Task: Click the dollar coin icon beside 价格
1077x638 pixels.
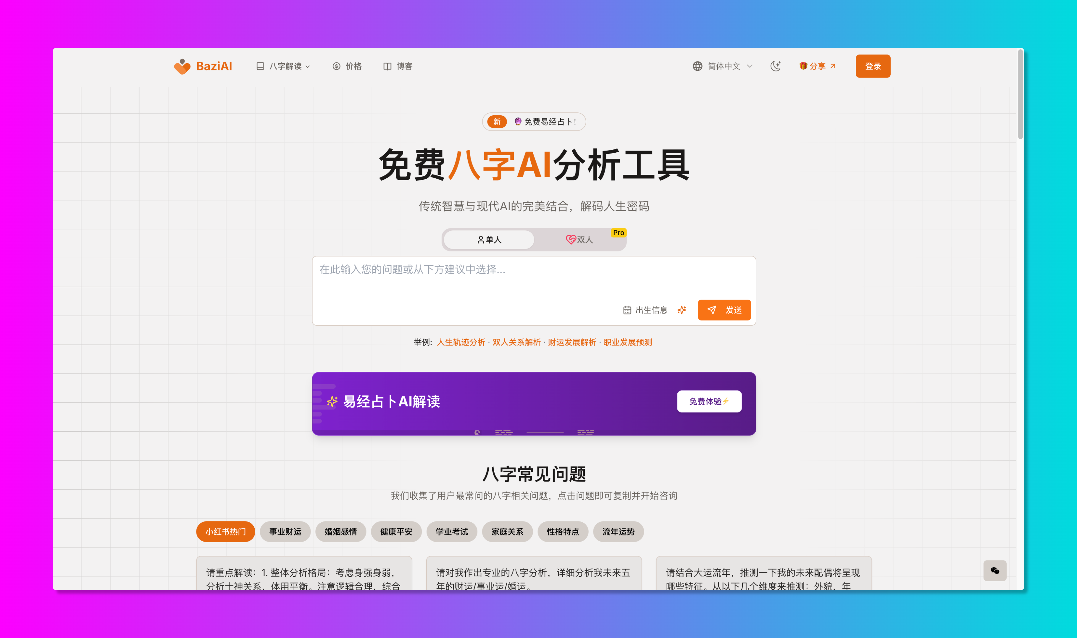Action: point(336,66)
